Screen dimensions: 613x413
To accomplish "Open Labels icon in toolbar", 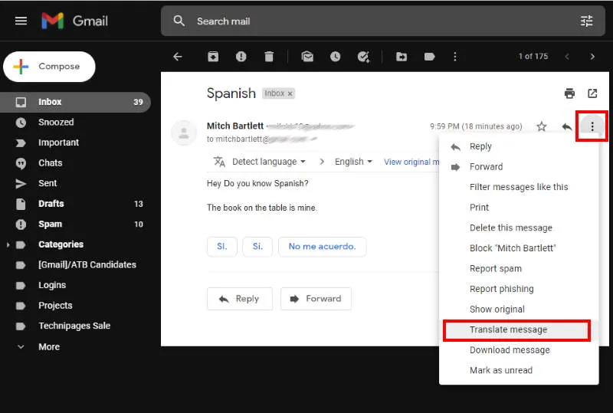I will (430, 57).
